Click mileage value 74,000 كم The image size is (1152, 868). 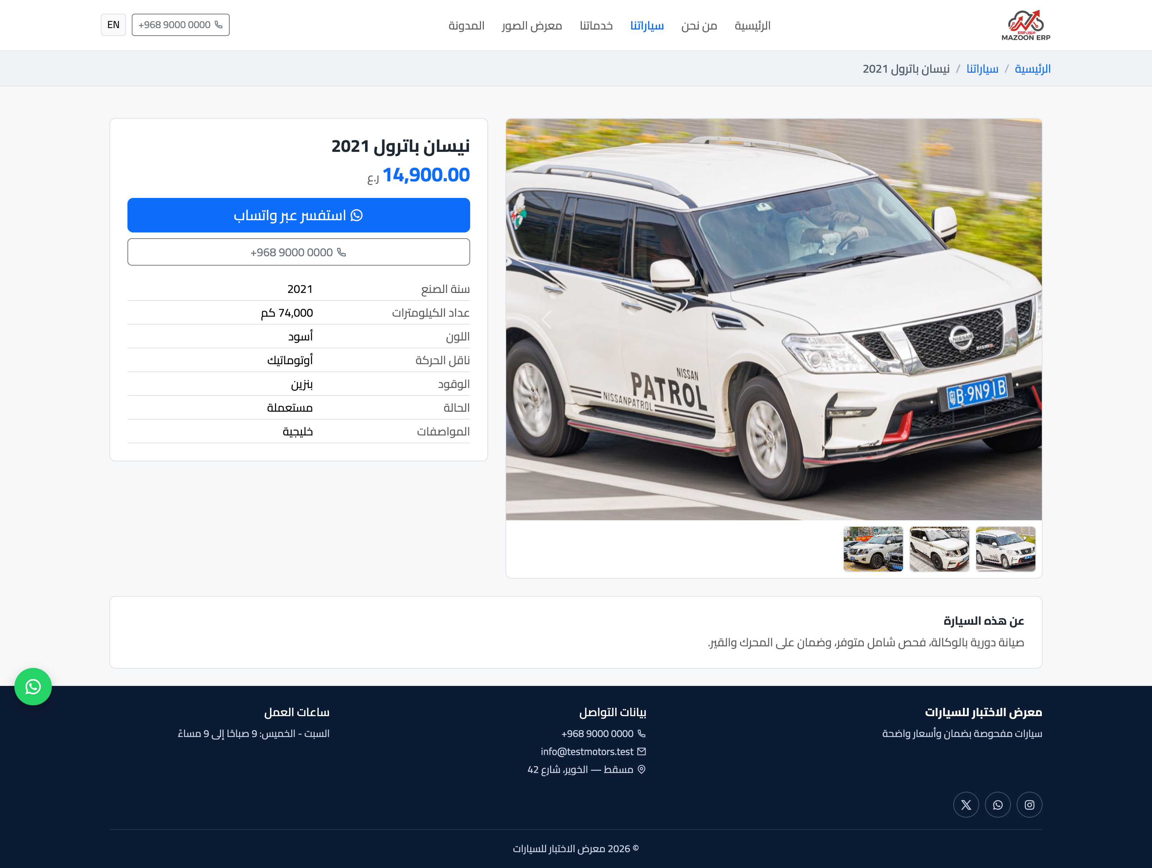pos(287,313)
